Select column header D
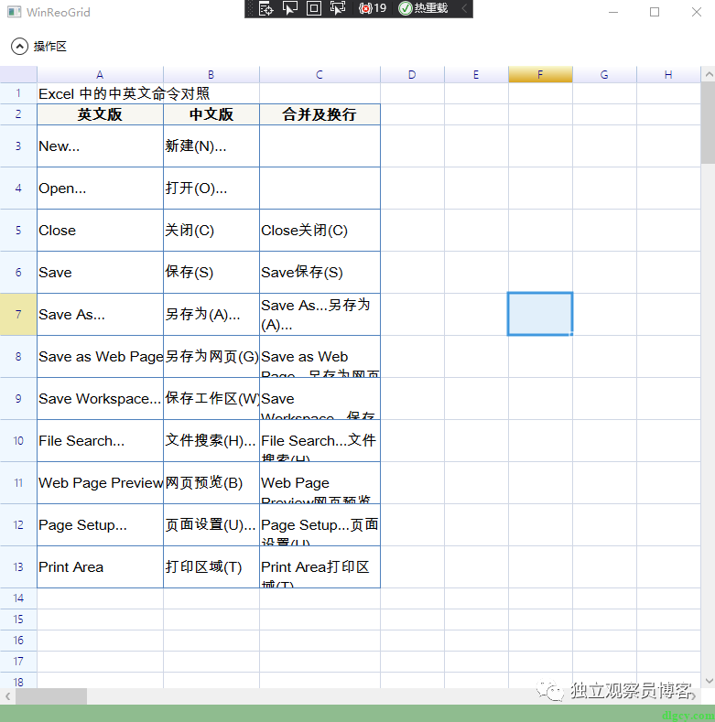This screenshot has height=722, width=715. click(412, 75)
